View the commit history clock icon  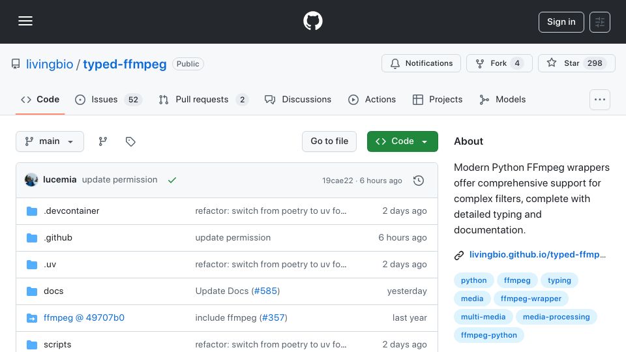click(x=419, y=181)
